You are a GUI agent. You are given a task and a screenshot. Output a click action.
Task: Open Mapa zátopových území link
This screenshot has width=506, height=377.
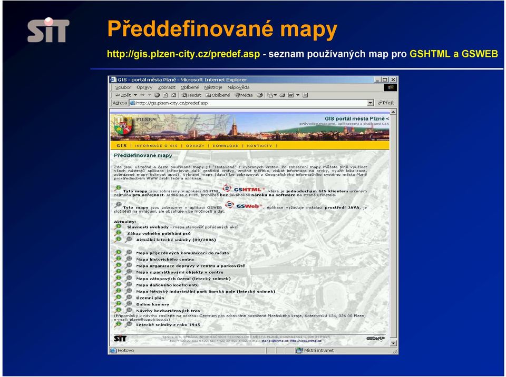click(183, 279)
